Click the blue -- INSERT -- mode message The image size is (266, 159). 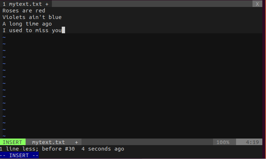pos(19,155)
